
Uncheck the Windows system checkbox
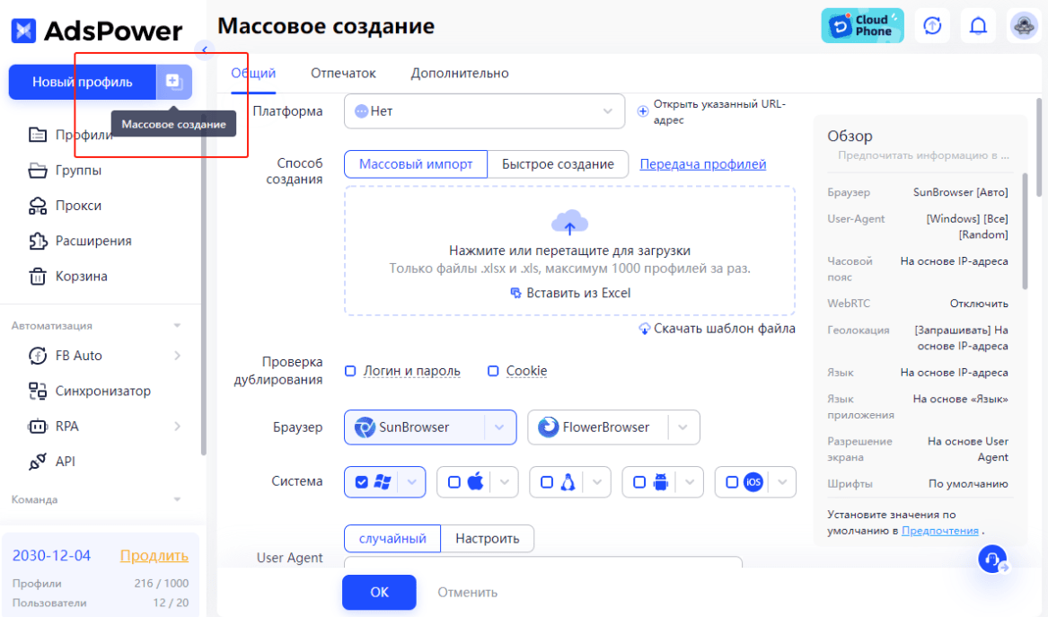[362, 482]
